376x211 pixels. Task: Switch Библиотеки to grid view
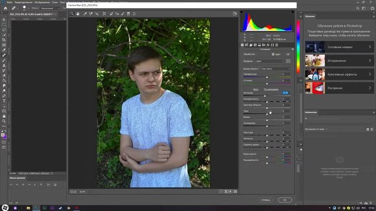pos(368,130)
